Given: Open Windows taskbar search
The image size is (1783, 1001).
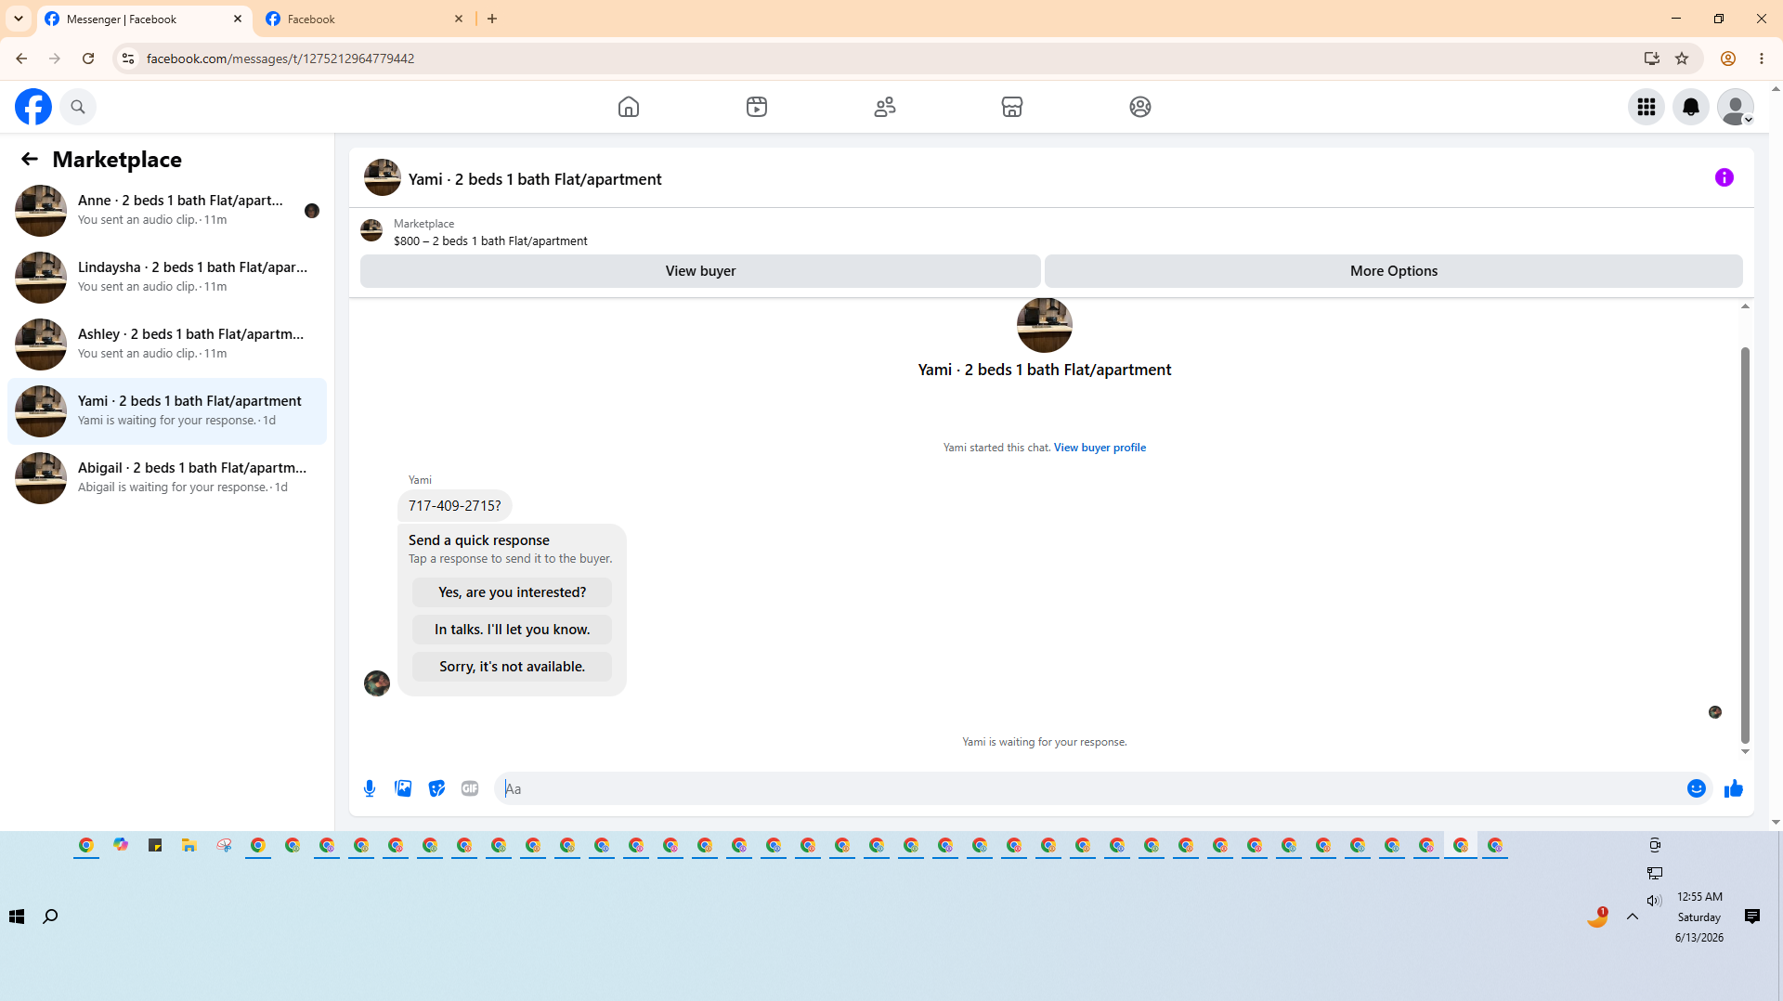Looking at the screenshot, I should point(50,916).
